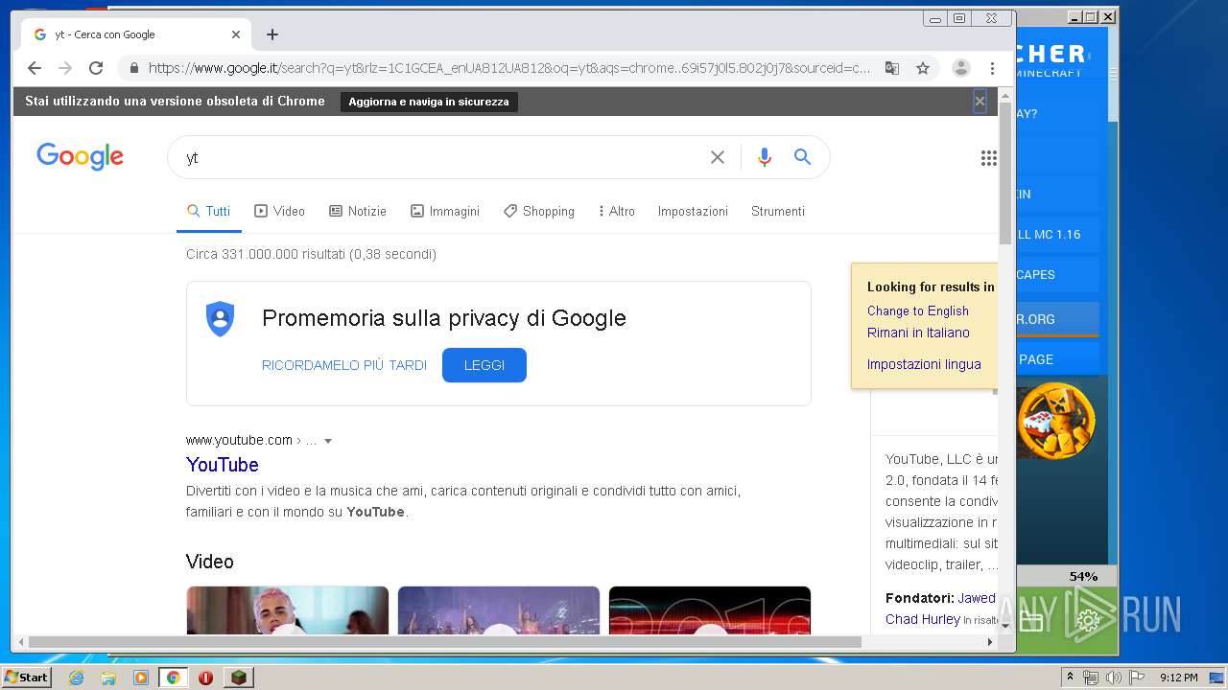Open the YouTube search result title
1228x690 pixels.
223,465
